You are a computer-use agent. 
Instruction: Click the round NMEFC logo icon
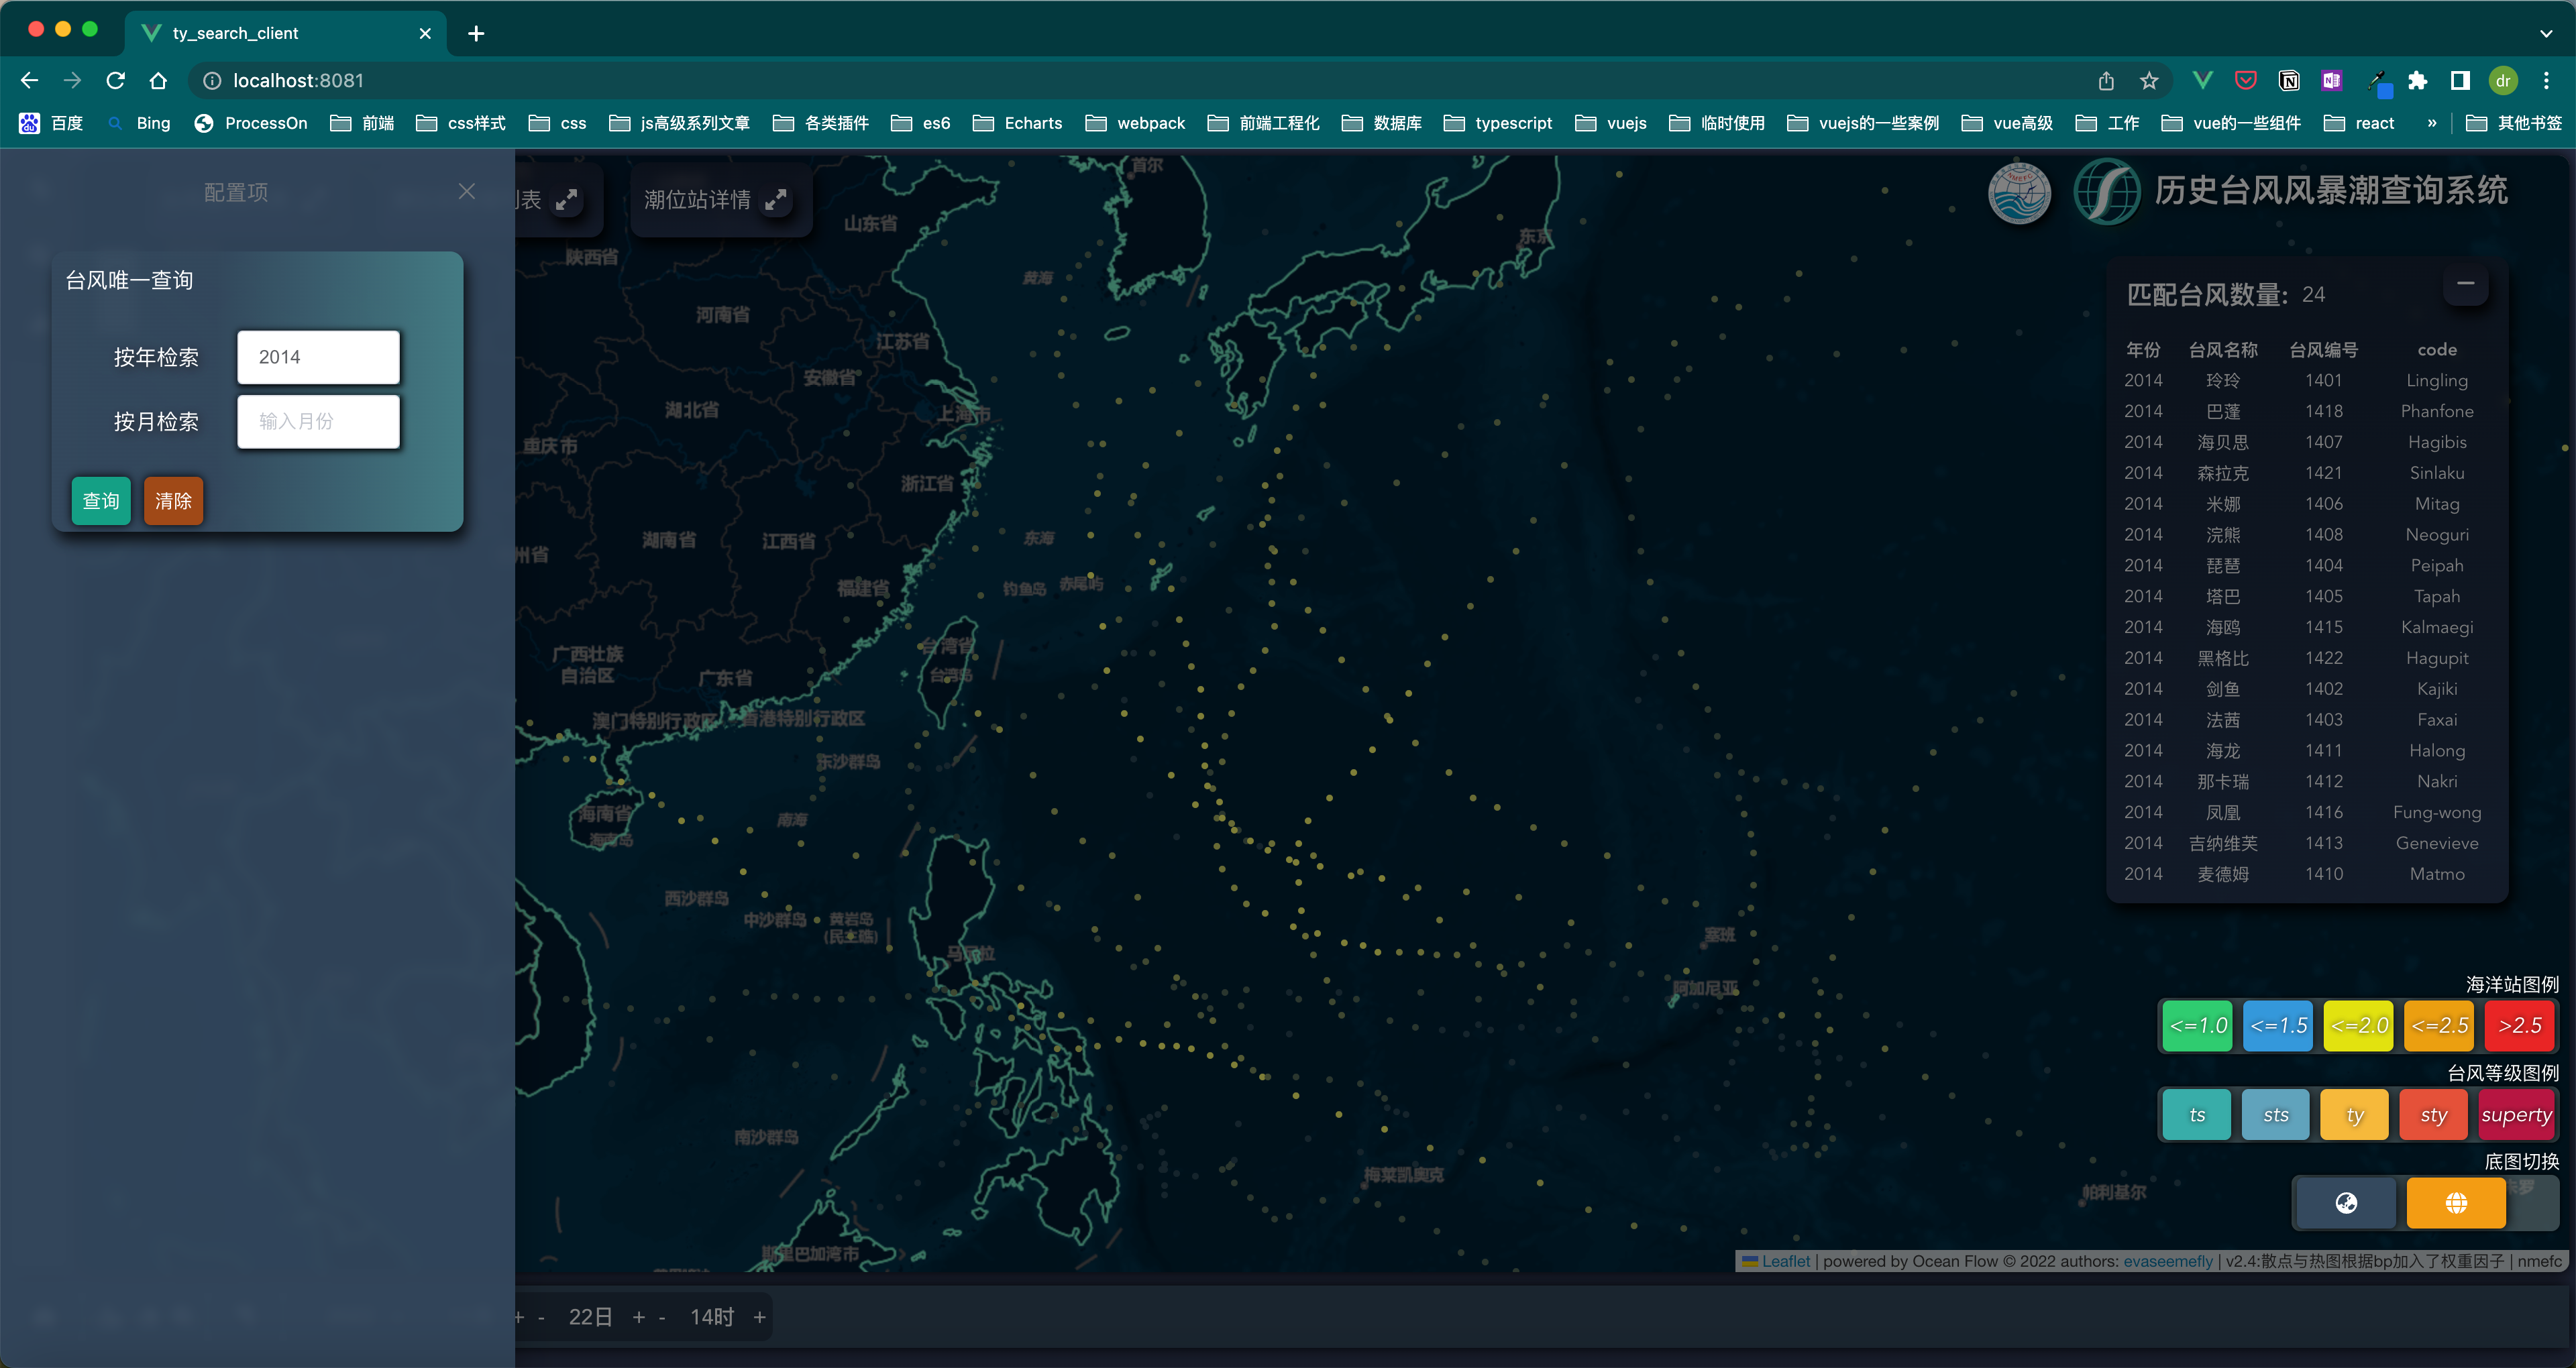click(x=2019, y=192)
